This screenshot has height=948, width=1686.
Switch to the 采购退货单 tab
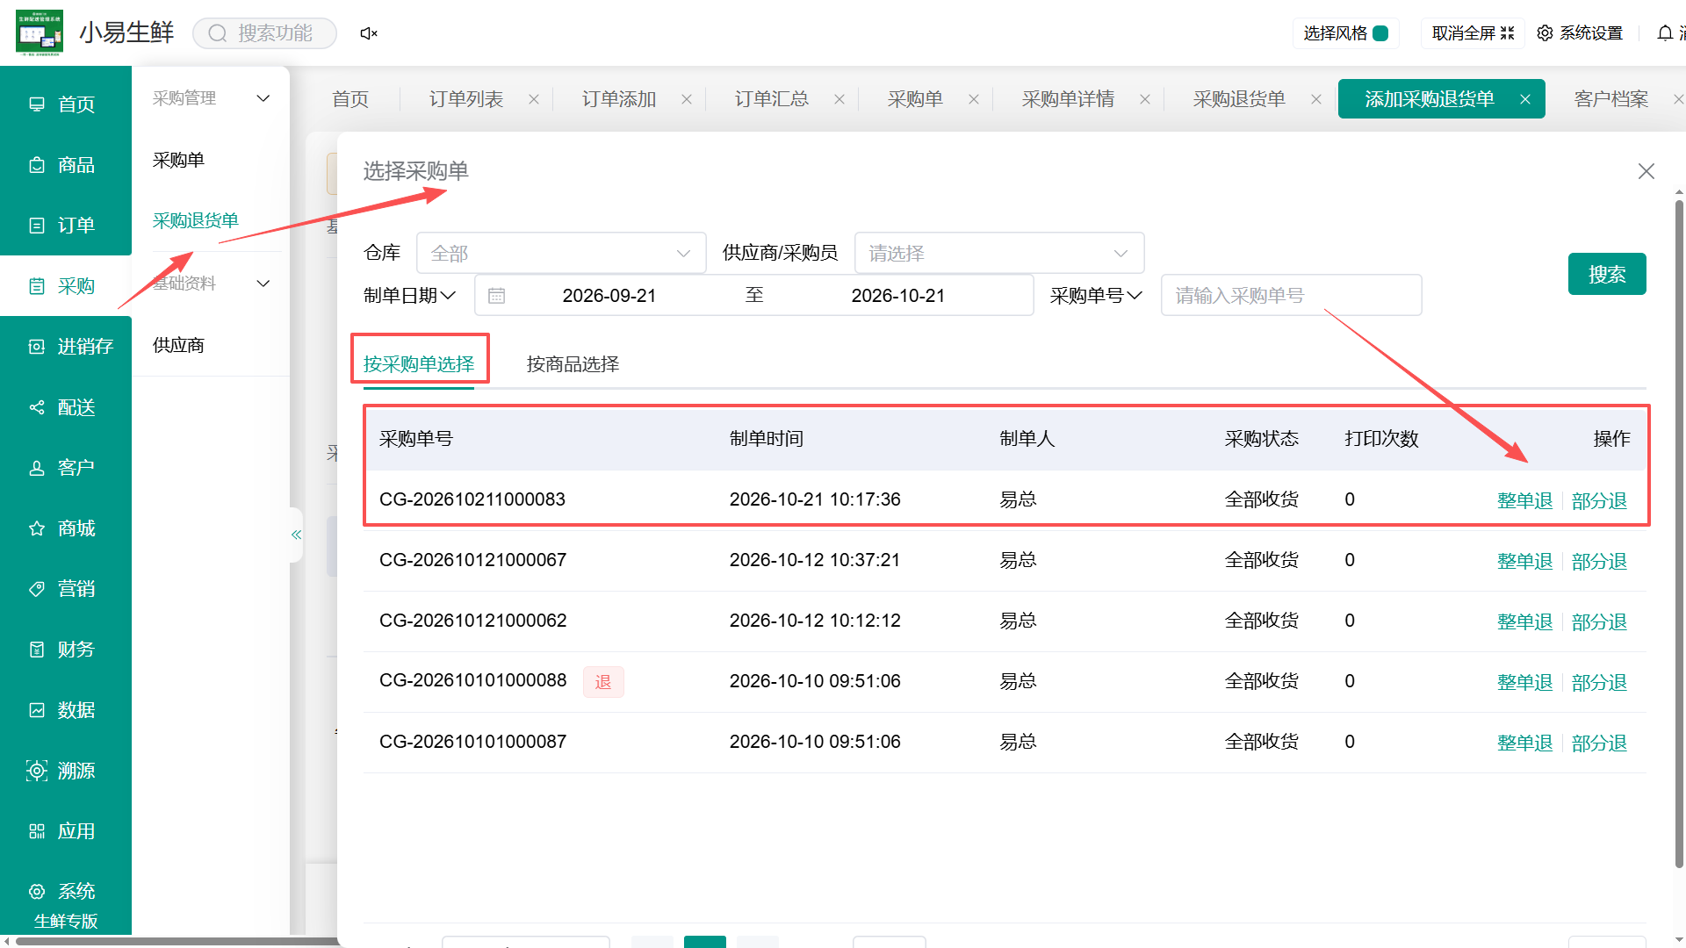[1239, 99]
